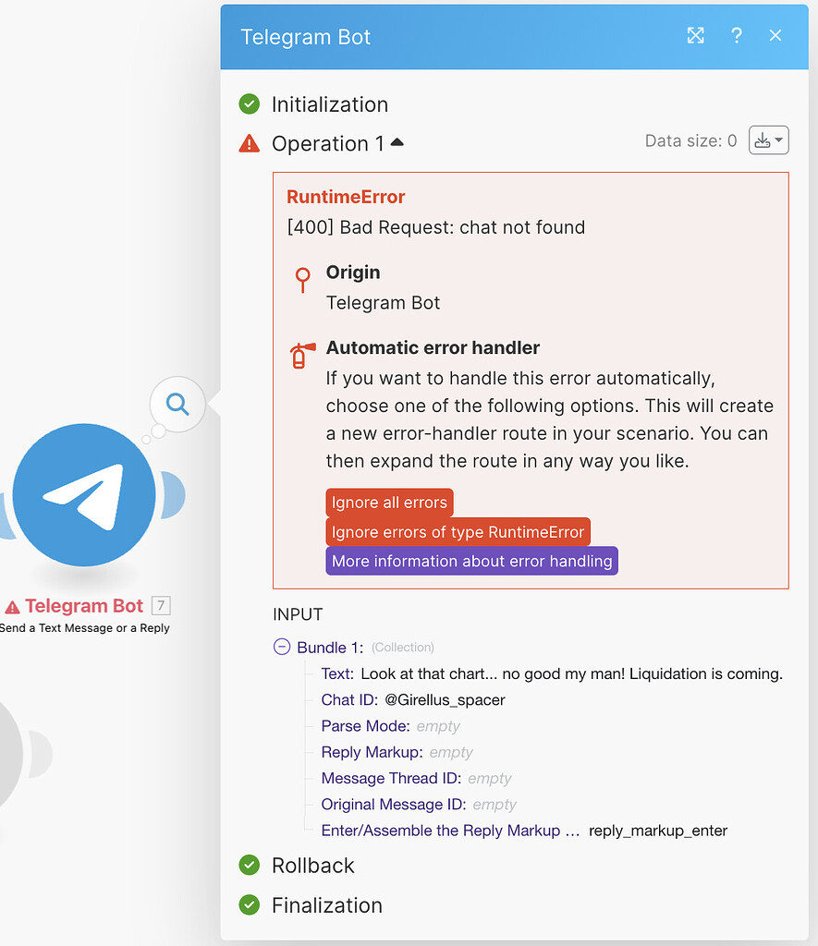Expand the Telegram Bot panel to fullscreen
This screenshot has width=818, height=946.
[x=695, y=36]
